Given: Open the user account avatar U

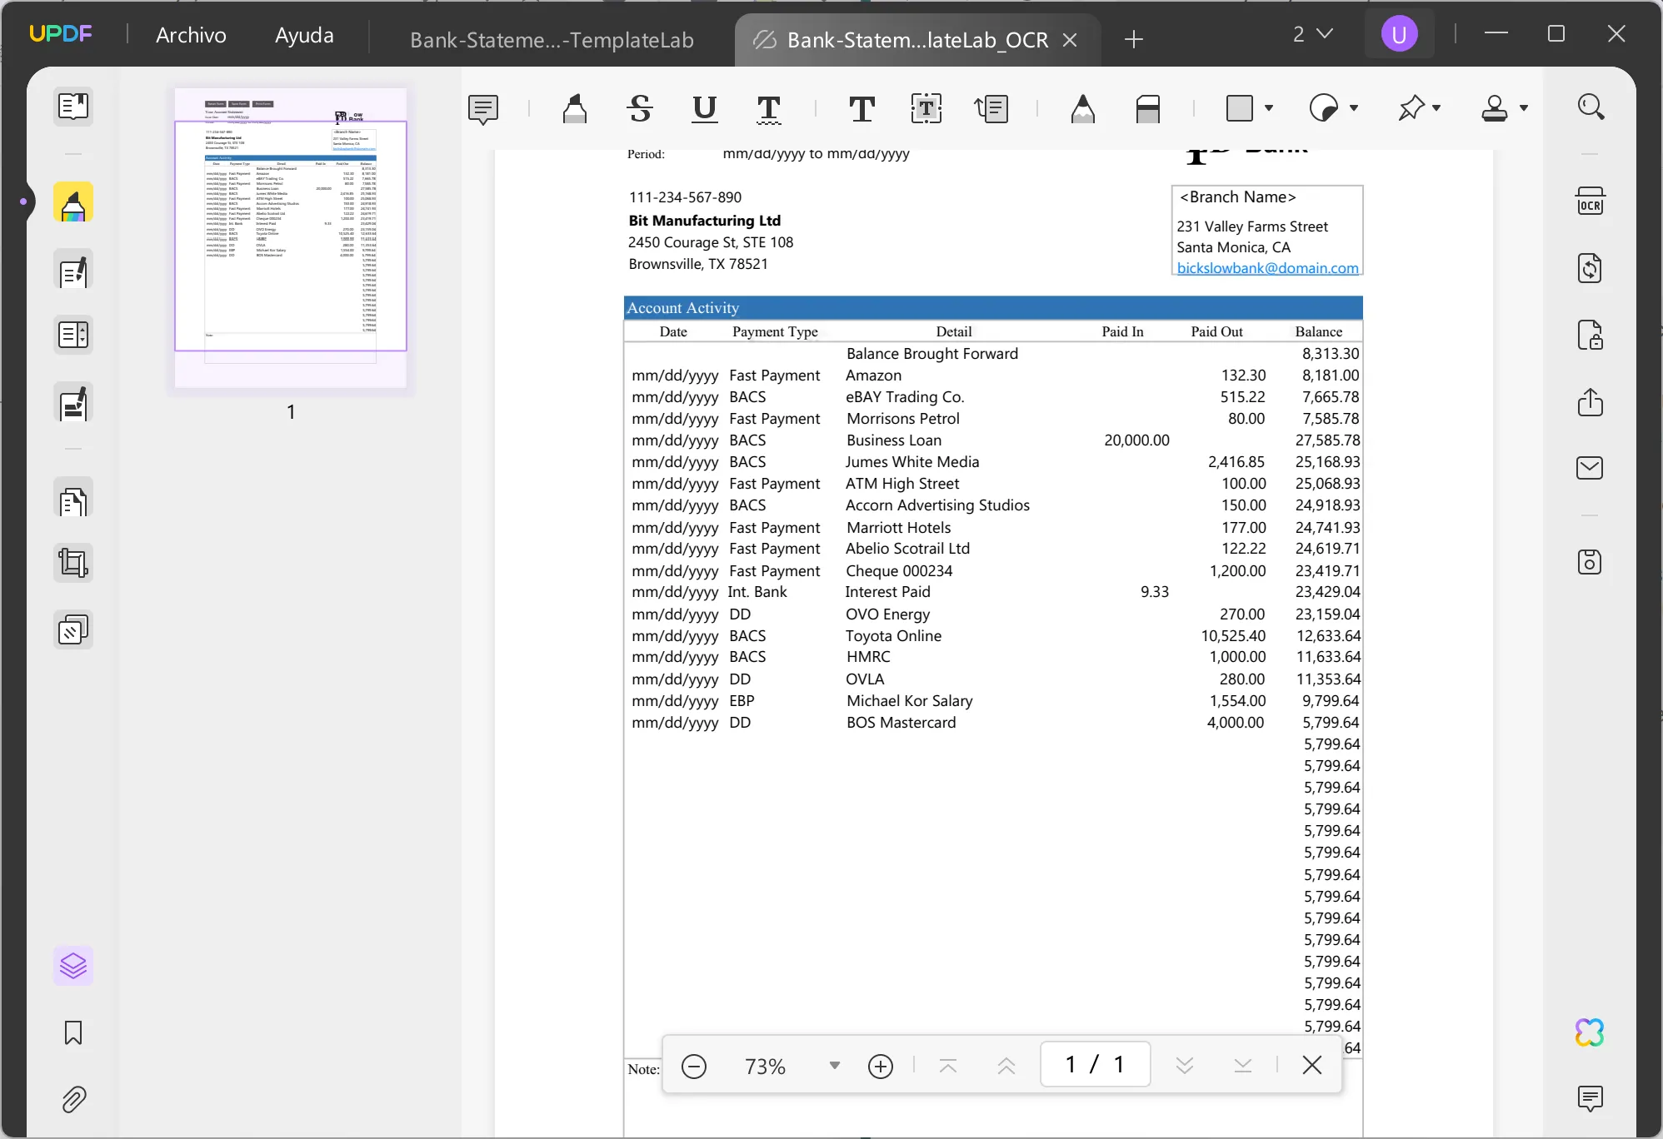Looking at the screenshot, I should (x=1400, y=34).
